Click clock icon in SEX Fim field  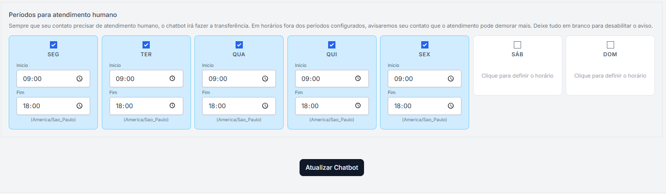(x=451, y=106)
